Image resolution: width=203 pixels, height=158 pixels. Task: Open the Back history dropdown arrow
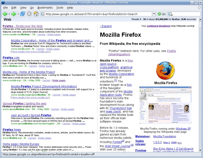click(x=9, y=14)
